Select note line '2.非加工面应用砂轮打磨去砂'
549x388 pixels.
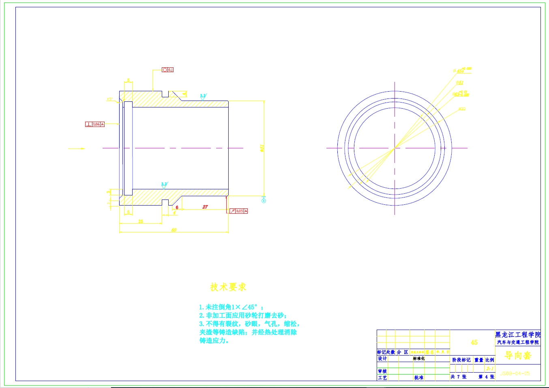pyautogui.click(x=243, y=315)
